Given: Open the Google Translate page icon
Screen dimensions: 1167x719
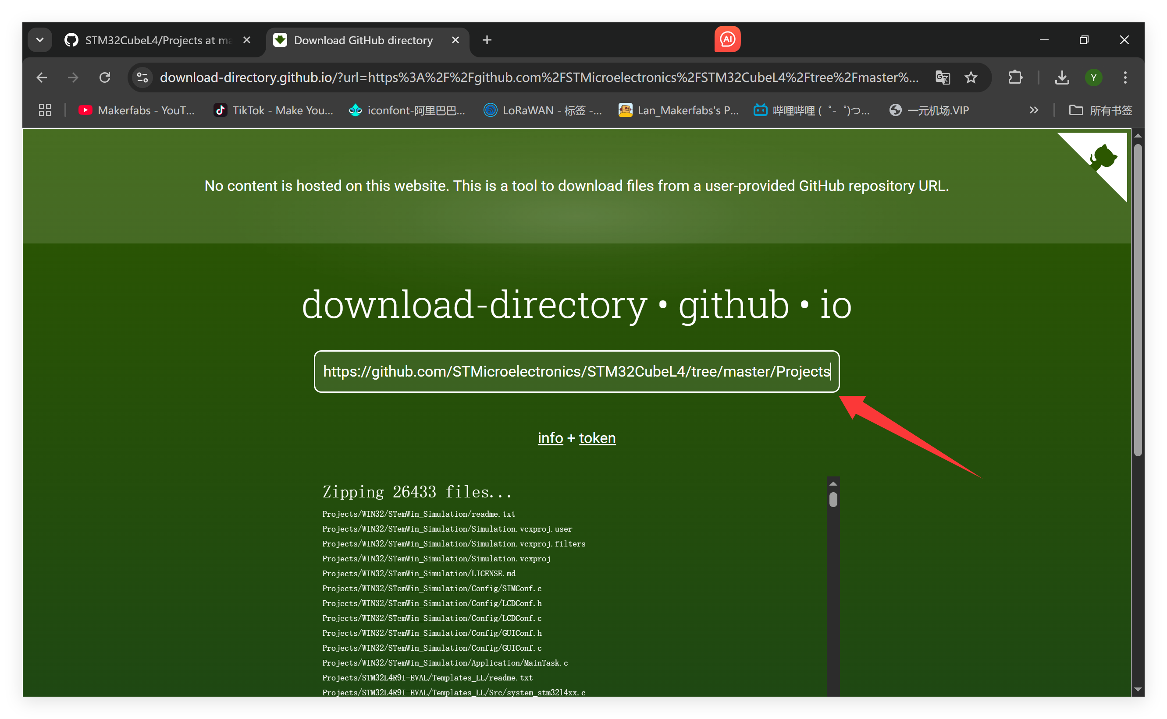Looking at the screenshot, I should (x=943, y=78).
